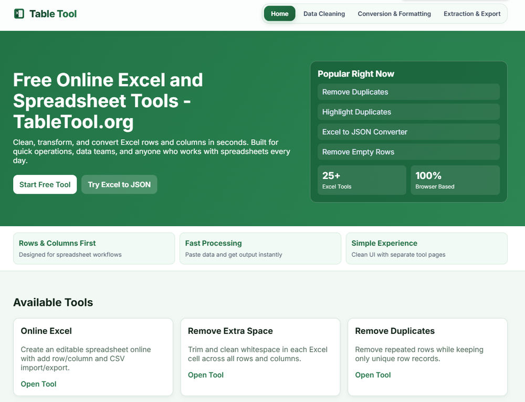Screen dimensions: 525x402
Task: Click the 25+ Excel Tools stat card
Action: (362, 180)
